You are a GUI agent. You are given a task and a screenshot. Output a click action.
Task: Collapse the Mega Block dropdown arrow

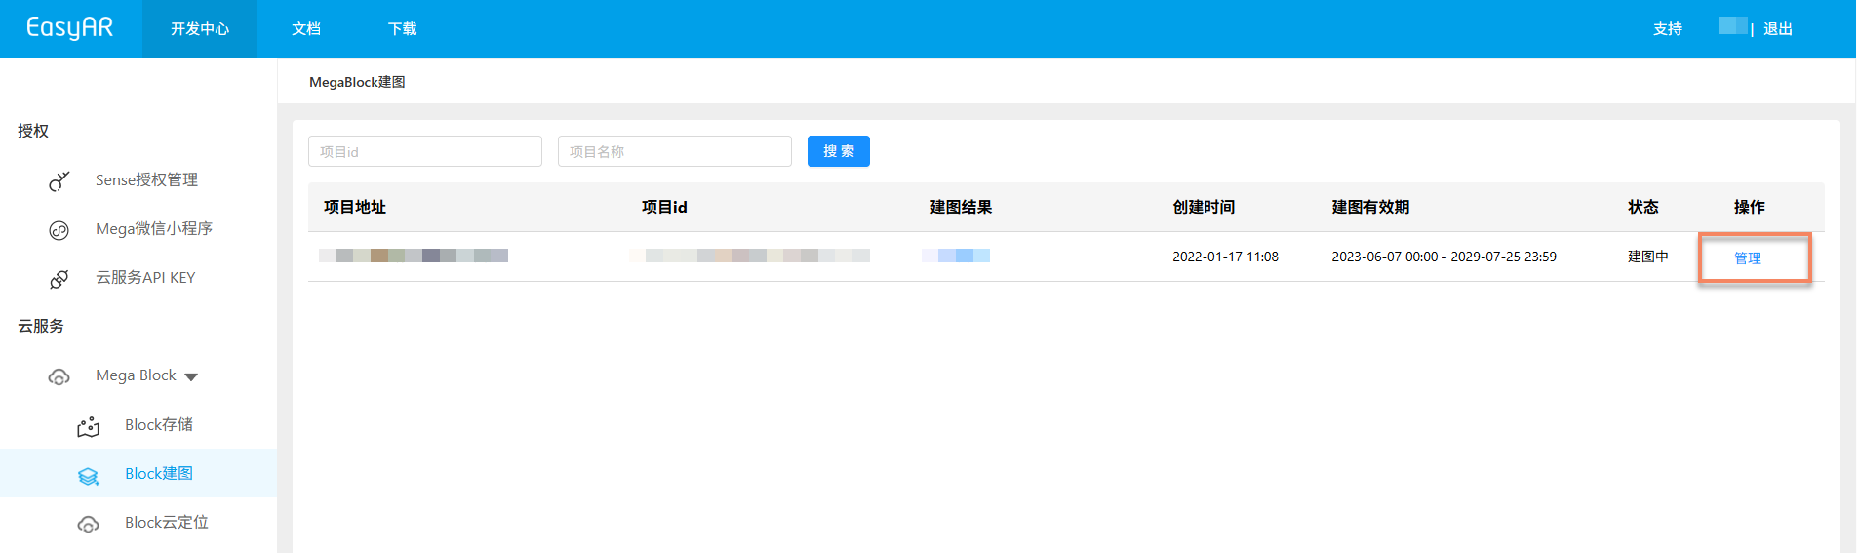coord(191,377)
